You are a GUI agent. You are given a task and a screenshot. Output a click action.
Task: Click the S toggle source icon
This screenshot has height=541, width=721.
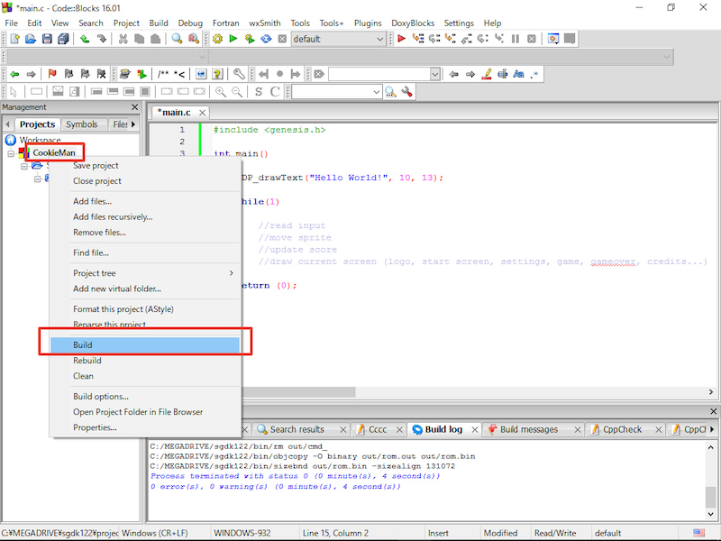[x=259, y=92]
